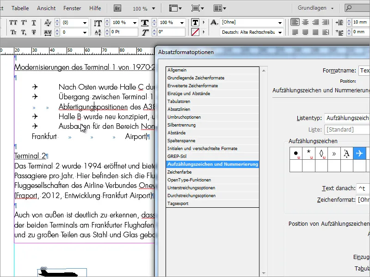The width and height of the screenshot is (370, 277).
Task: Apply centered paragraph alignment
Action: coord(305,22)
